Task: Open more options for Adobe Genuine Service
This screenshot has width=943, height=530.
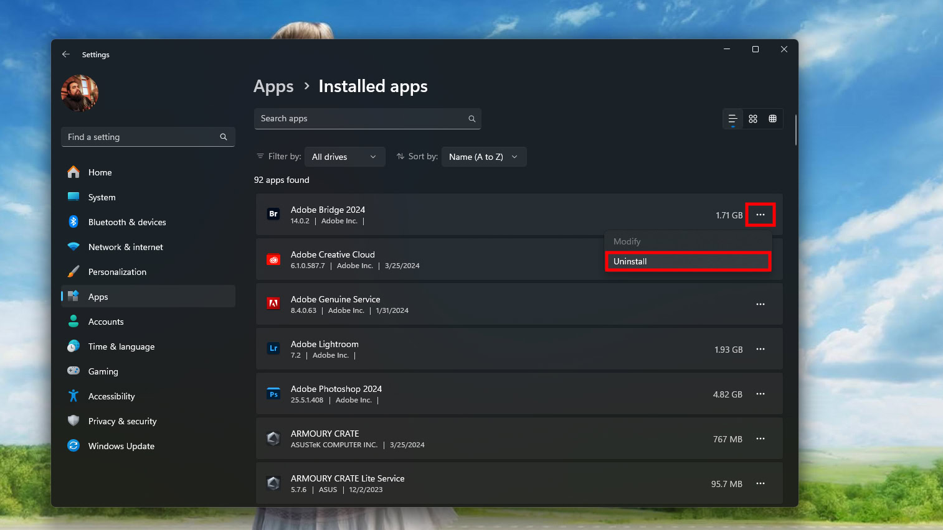Action: [760, 305]
